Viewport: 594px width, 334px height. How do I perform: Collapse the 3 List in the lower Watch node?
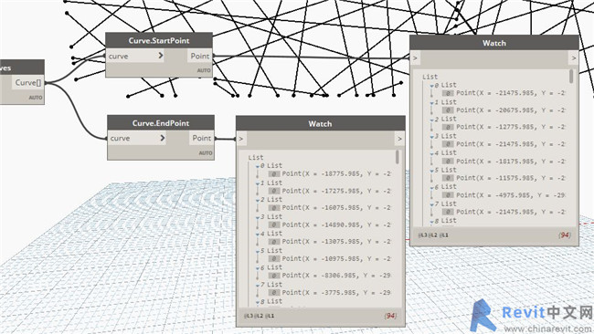tap(258, 217)
